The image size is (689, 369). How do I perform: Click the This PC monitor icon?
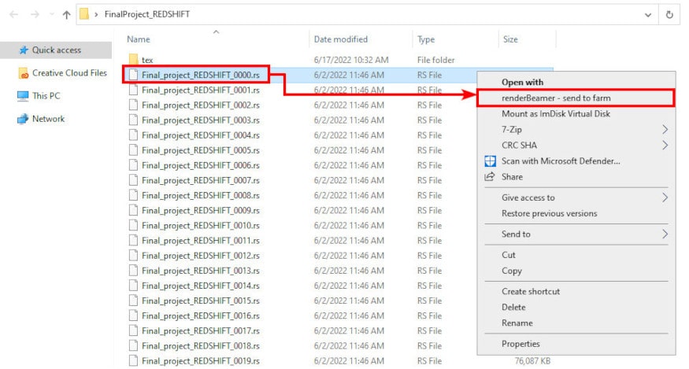click(x=23, y=96)
